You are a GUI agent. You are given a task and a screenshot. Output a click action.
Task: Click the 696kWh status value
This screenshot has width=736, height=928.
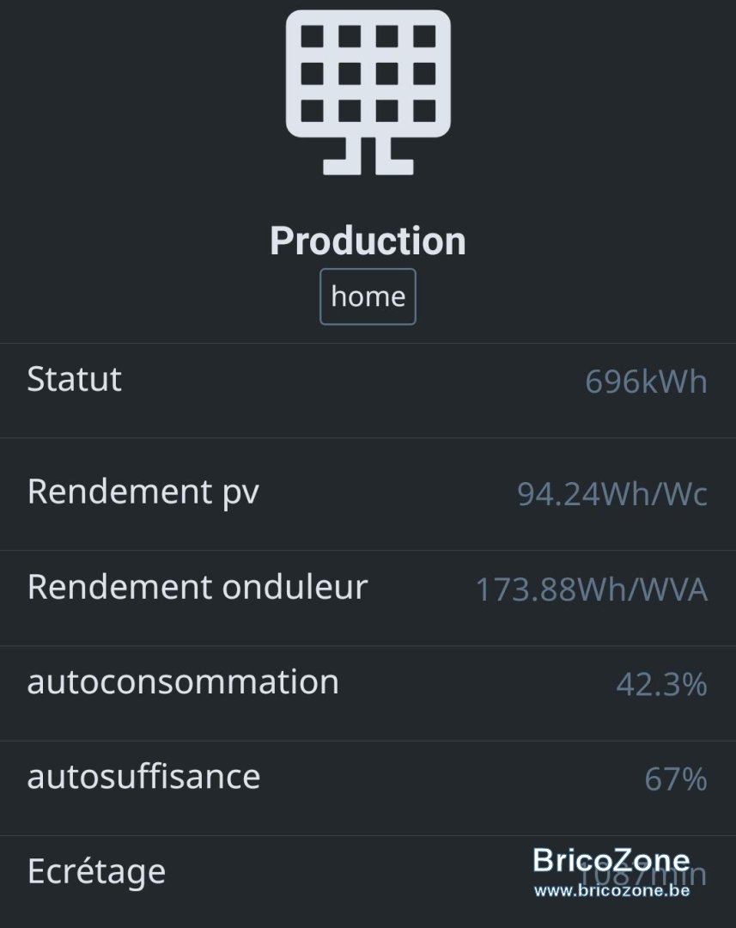click(x=646, y=382)
